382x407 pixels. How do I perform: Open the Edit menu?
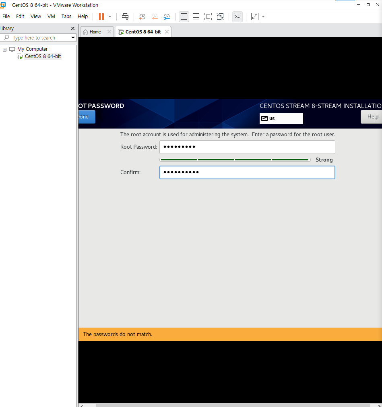click(x=20, y=17)
